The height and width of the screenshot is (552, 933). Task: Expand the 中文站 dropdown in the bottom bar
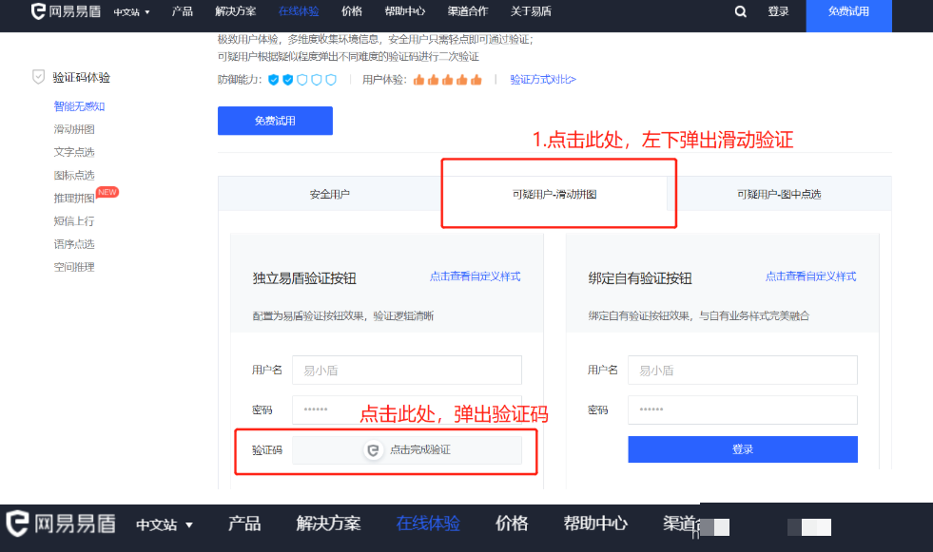[162, 523]
